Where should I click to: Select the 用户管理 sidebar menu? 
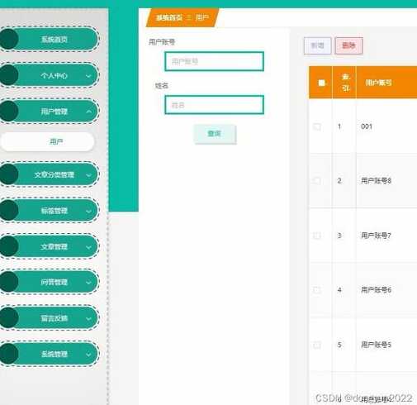click(49, 112)
